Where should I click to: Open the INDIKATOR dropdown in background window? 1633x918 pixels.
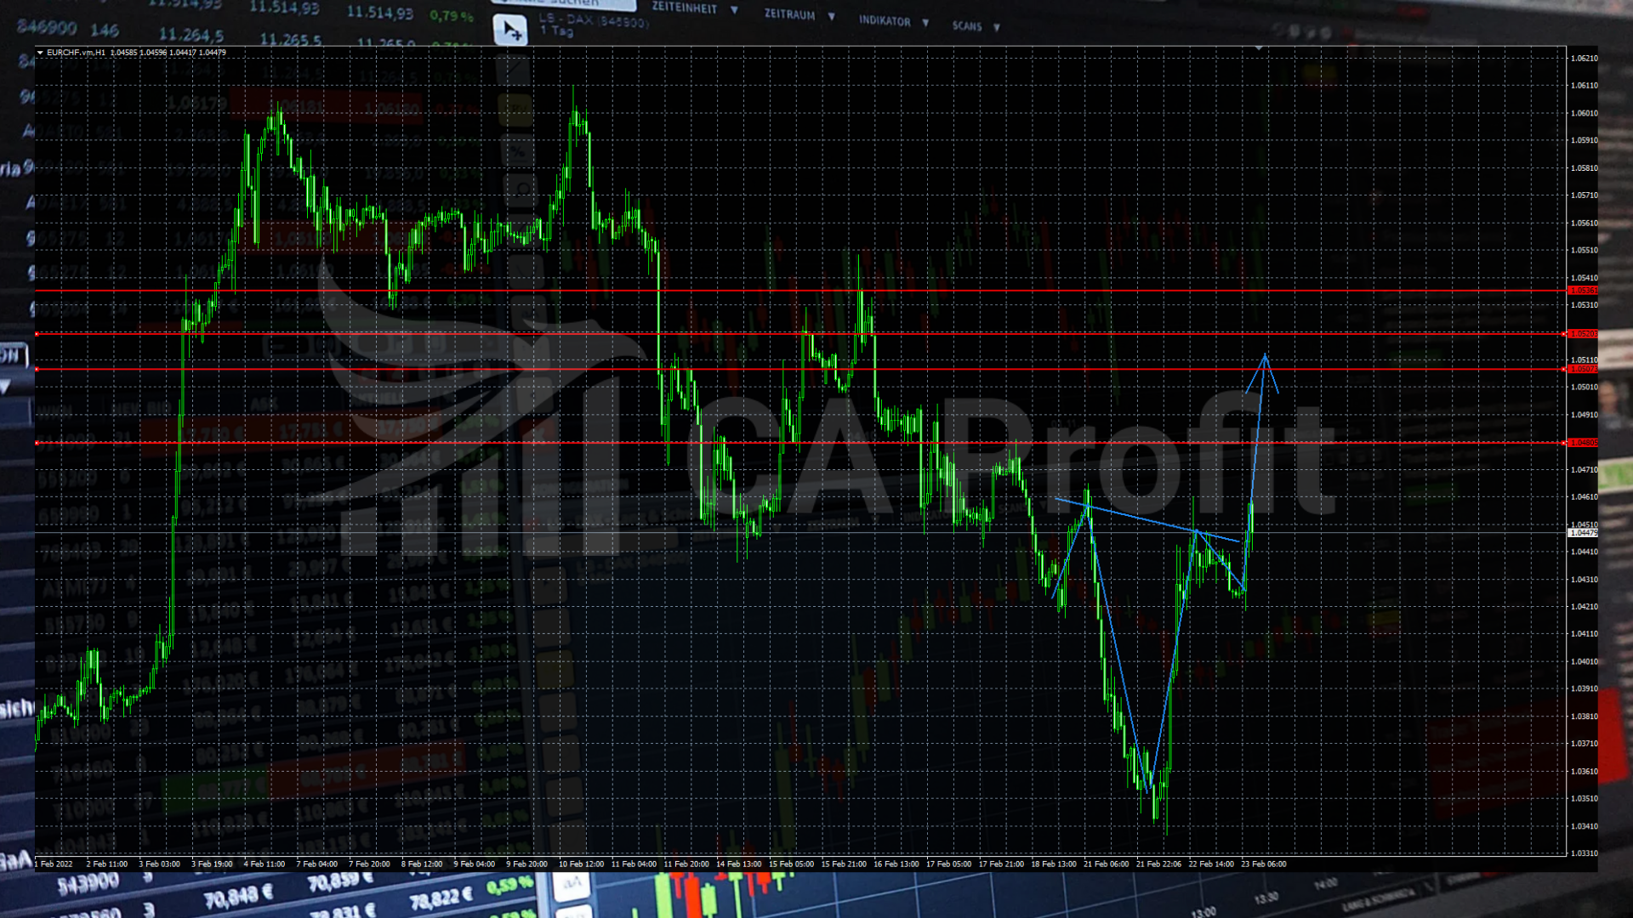coord(893,21)
